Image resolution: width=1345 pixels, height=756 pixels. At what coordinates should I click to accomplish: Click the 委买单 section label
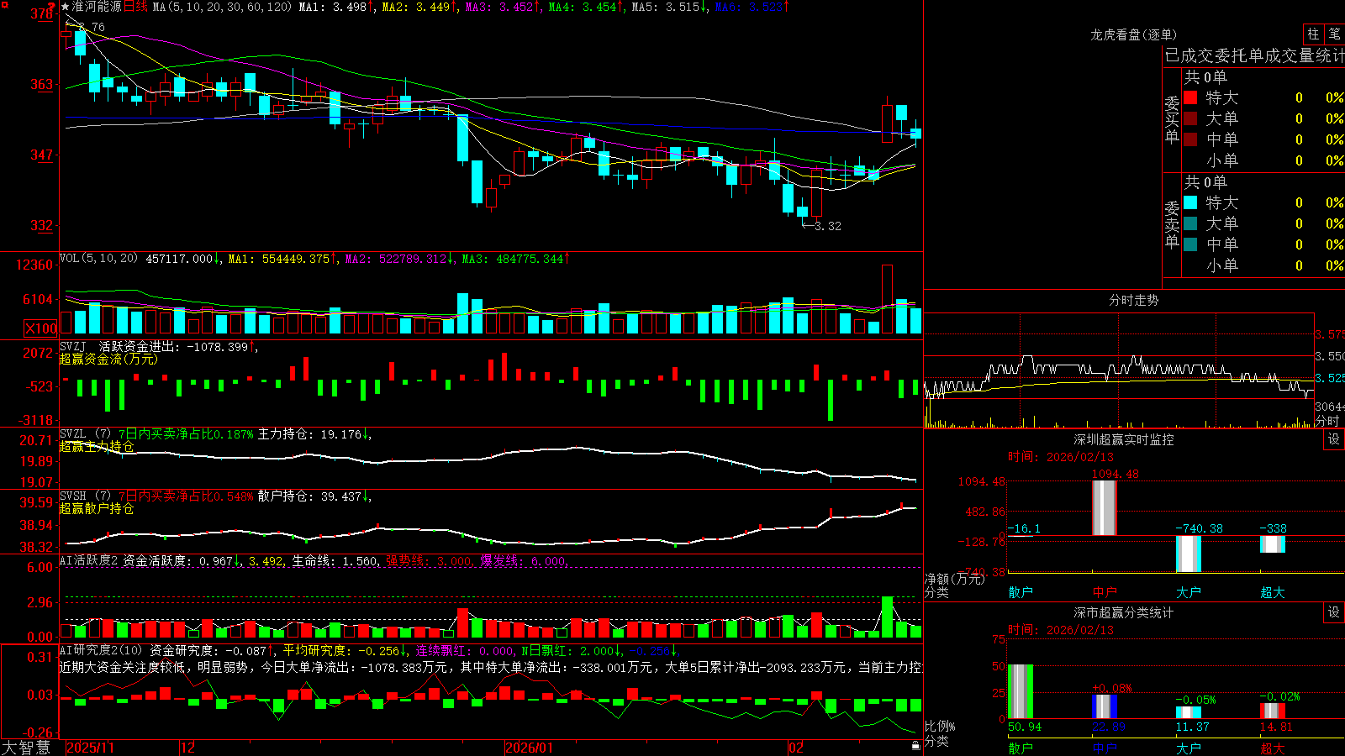pyautogui.click(x=1172, y=118)
